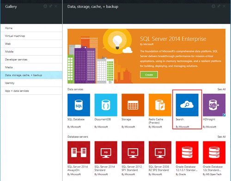Open SQL Server 2012 SP1 Standard tile
Viewport: 231px width, 181px height.
click(133, 152)
